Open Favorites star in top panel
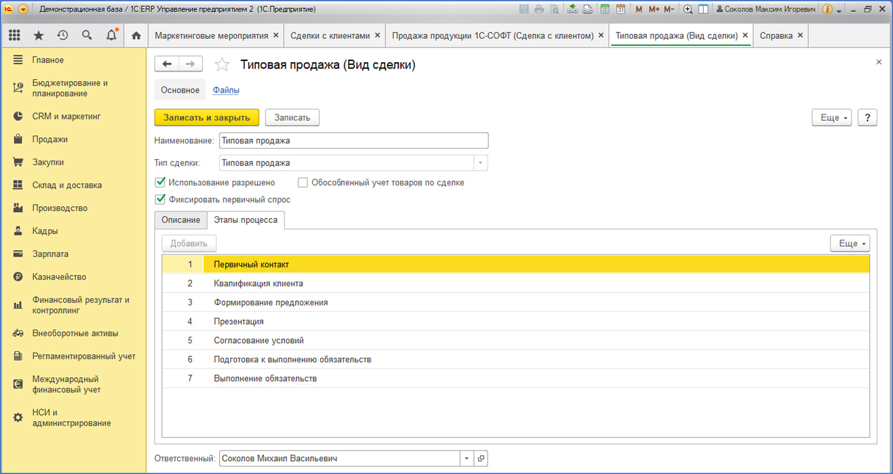The height and width of the screenshot is (474, 893). (x=39, y=35)
